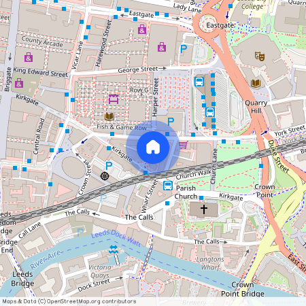Click the blue home location marker
This screenshot has width=306, height=306.
click(153, 148)
